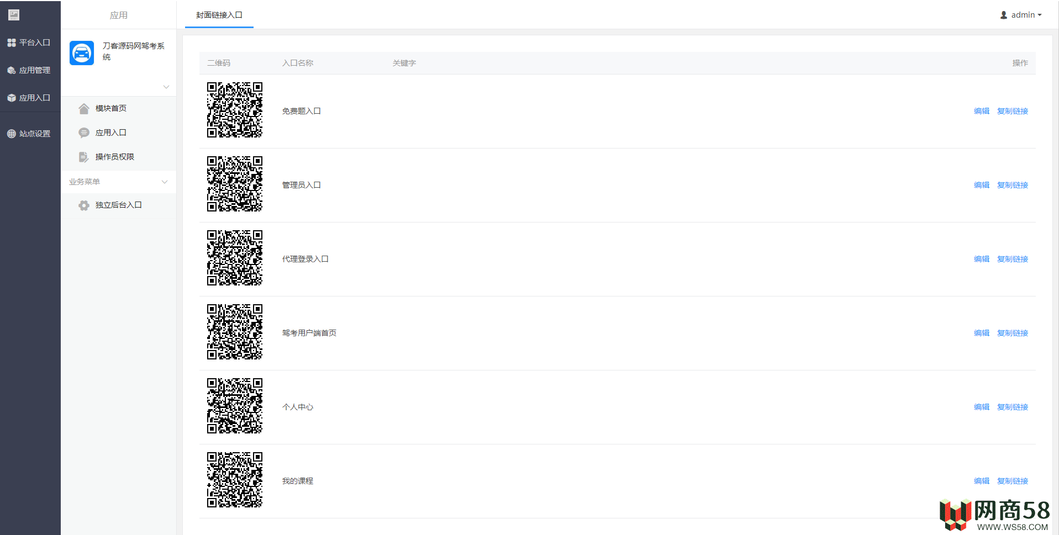Viewport: 1059px width, 535px height.
Task: Click the 驾考用户端首页 name text
Action: coord(309,333)
